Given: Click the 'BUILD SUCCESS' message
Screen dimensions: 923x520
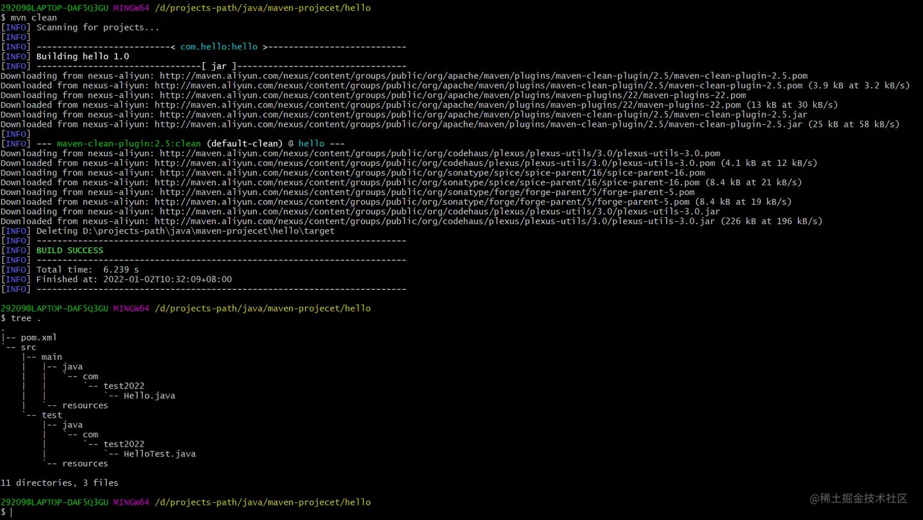Looking at the screenshot, I should coord(70,251).
